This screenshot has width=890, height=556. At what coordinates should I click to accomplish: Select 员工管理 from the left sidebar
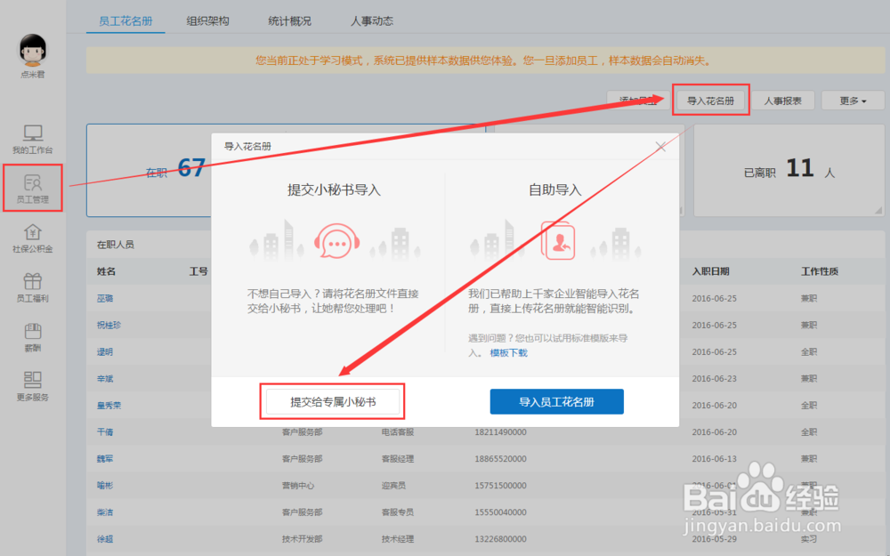click(x=32, y=188)
